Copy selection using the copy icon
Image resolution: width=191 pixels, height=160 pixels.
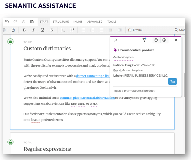coord(4,30)
